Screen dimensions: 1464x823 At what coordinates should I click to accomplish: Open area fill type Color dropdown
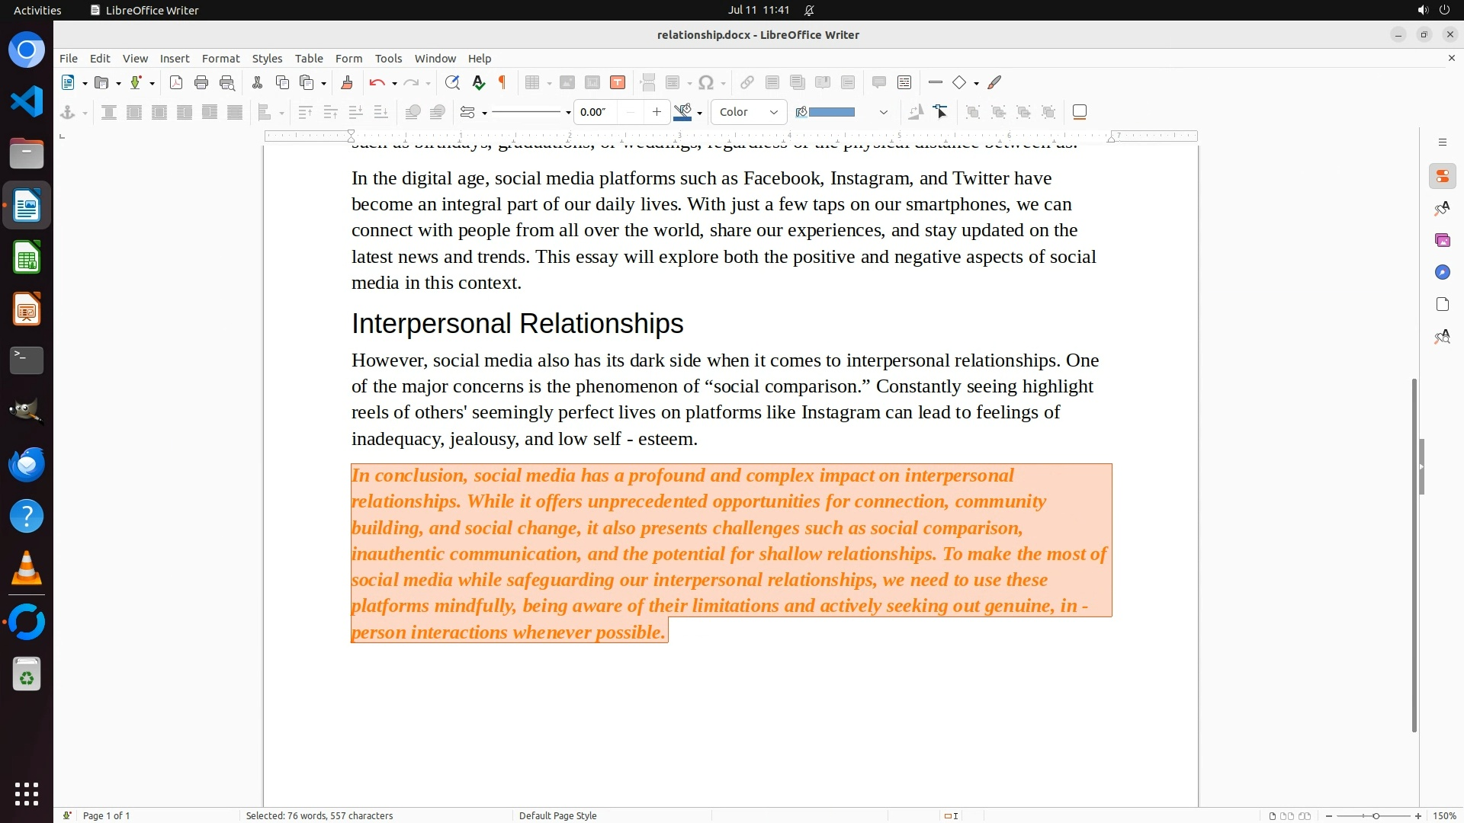(748, 112)
